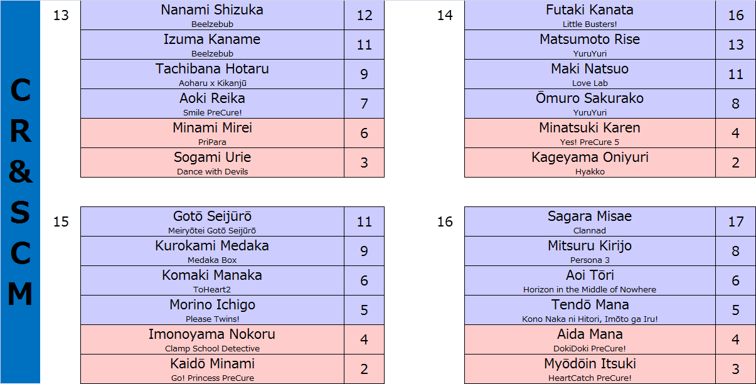Select score 17 beside Sagara Misae
Screen dimensions: 756x384
click(x=735, y=221)
